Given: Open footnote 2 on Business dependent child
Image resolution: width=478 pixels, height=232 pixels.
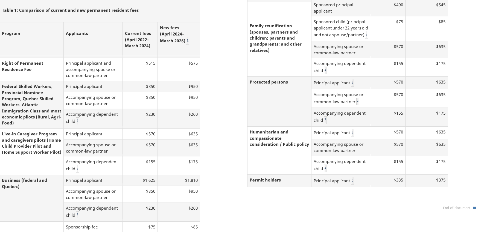Looking at the screenshot, I should (x=77, y=215).
